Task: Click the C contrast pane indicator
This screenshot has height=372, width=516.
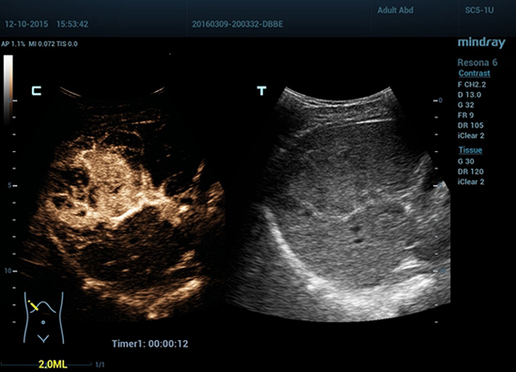Action: [37, 91]
